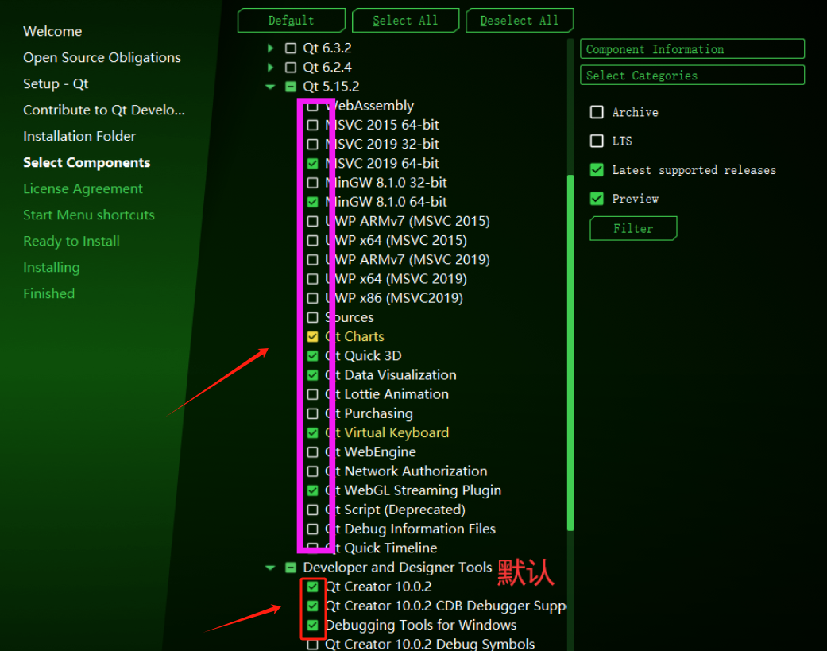Click the Filter button
Viewport: 827px width, 651px height.
pos(633,228)
